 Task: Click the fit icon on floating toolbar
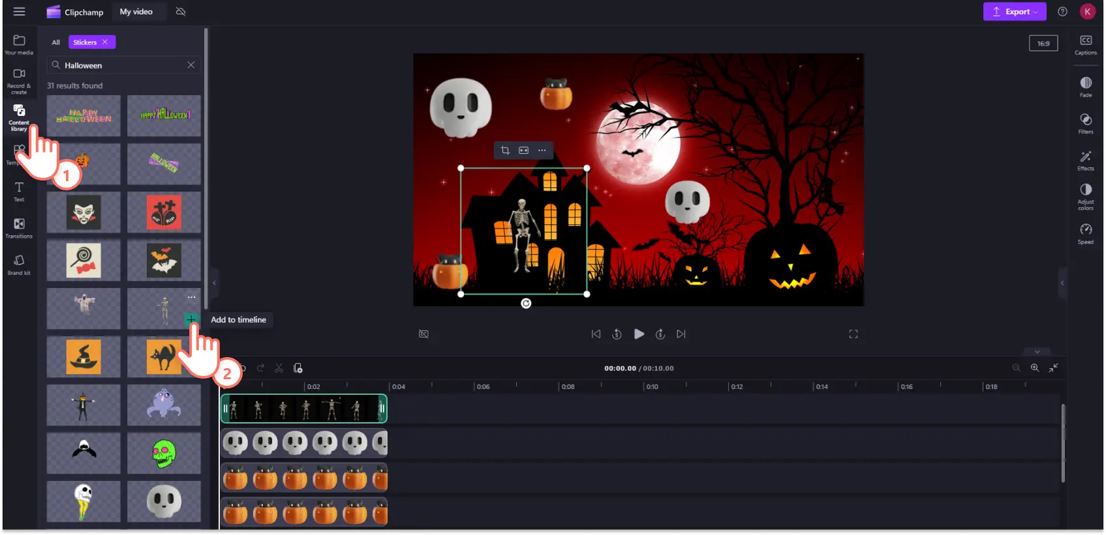523,151
